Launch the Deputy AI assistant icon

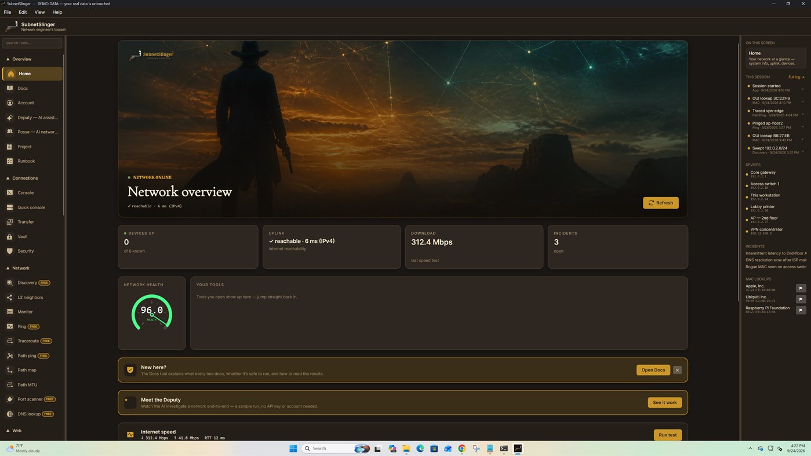coord(10,118)
